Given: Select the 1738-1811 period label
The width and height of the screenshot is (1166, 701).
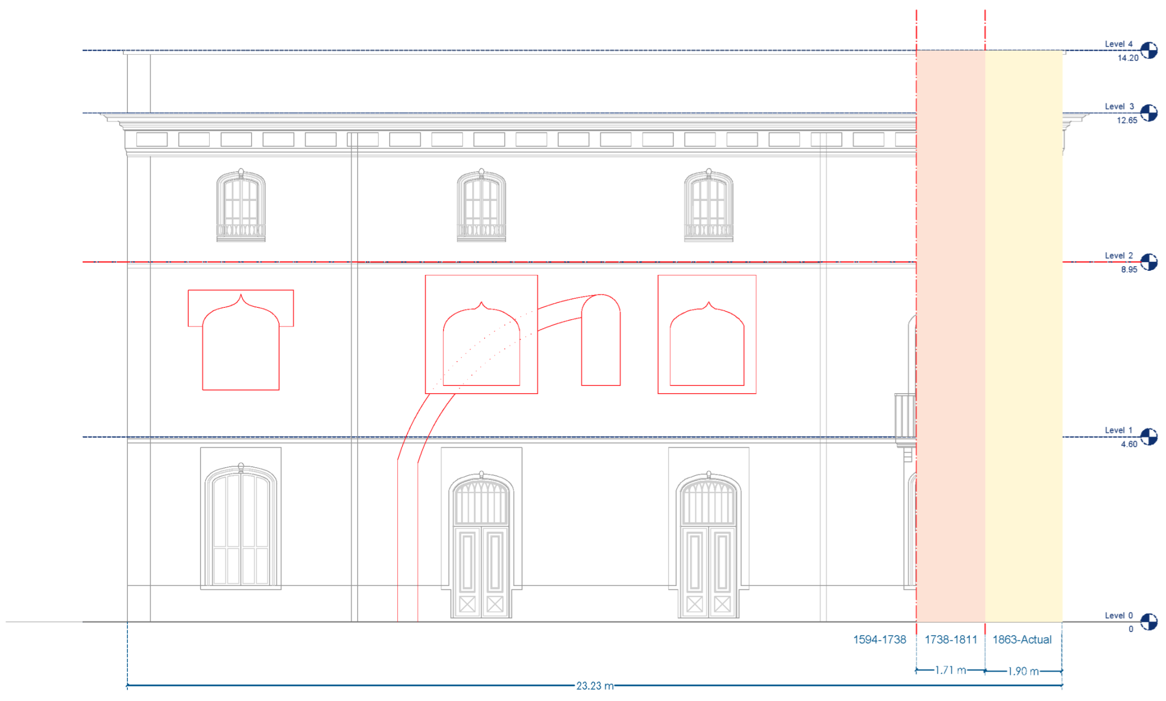Looking at the screenshot, I should pos(950,640).
